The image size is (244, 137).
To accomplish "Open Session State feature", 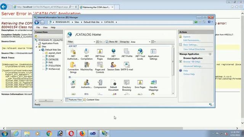I will point(113,66).
